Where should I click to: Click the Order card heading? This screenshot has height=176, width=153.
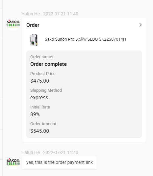pyautogui.click(x=33, y=25)
